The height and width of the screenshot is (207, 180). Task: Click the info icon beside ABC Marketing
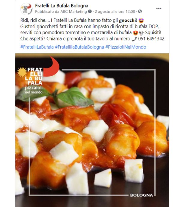coord(90,11)
